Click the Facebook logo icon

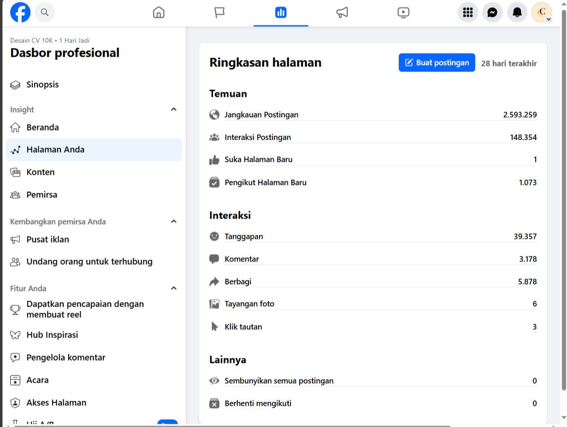(20, 12)
